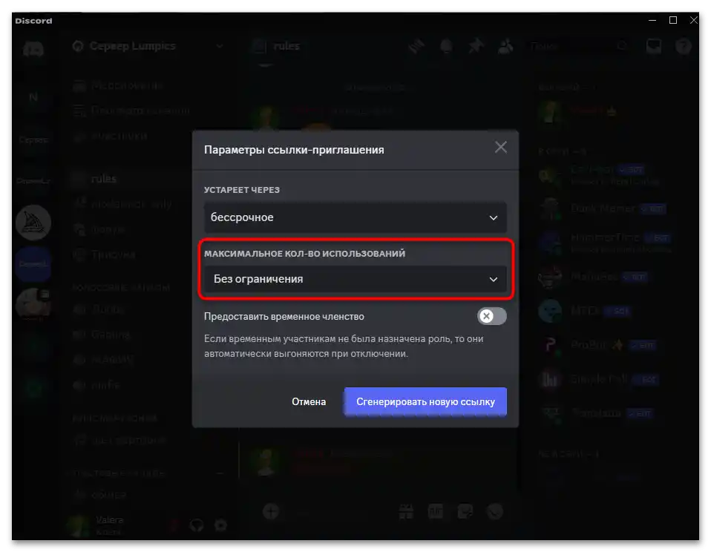Viewport: 711px width, 552px height.
Task: Open the emoji picker
Action: (x=495, y=511)
